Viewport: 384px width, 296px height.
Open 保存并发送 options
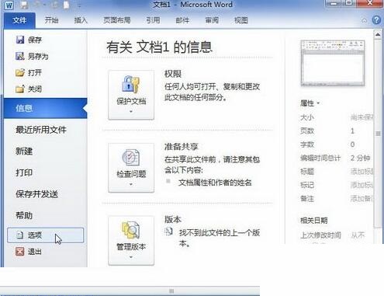[36, 194]
